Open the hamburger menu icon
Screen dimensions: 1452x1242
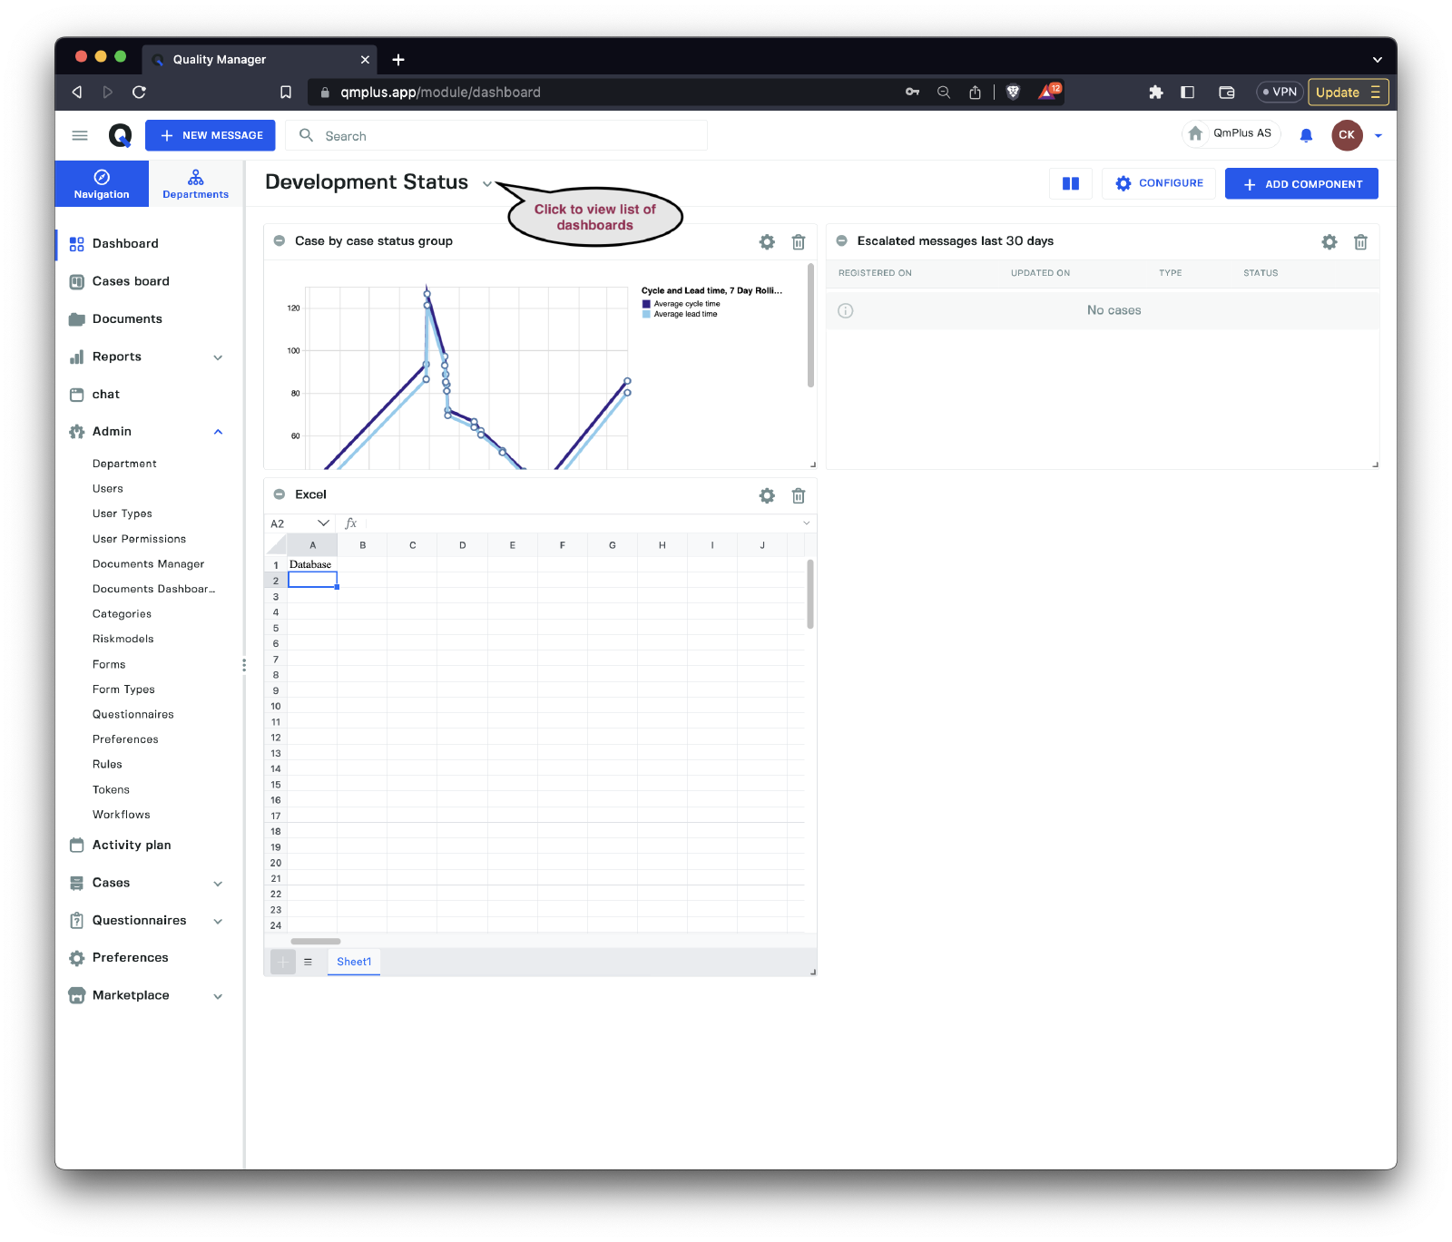point(80,135)
